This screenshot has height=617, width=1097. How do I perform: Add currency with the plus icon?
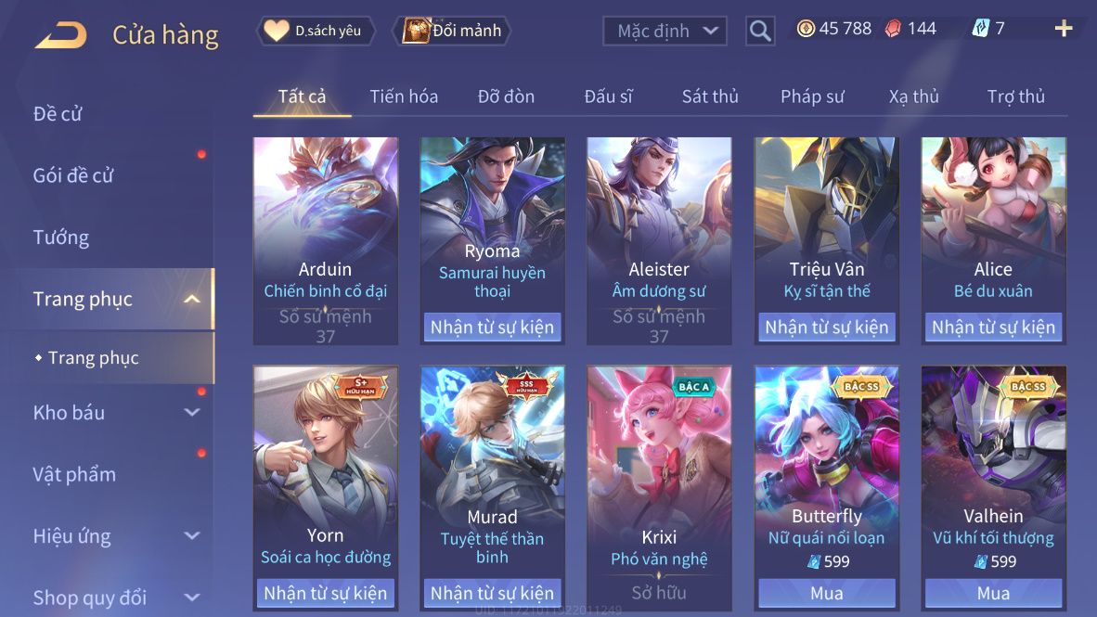[x=1064, y=29]
